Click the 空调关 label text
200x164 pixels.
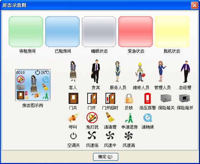coord(73,145)
